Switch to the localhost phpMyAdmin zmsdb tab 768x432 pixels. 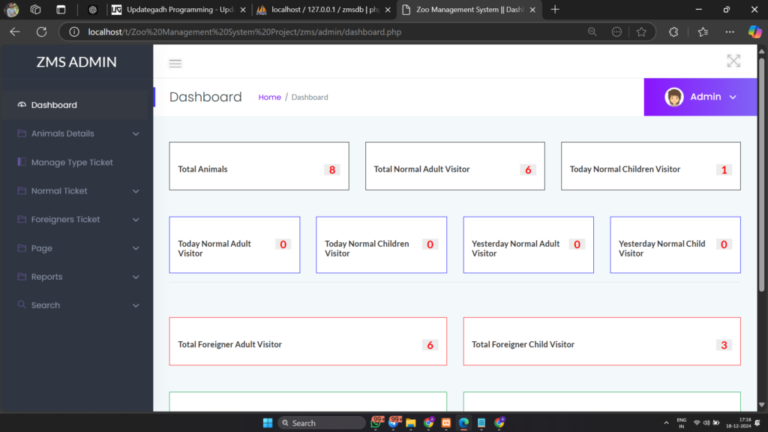point(324,9)
